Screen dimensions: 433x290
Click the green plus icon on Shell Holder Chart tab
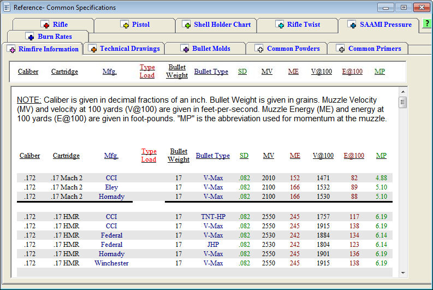(187, 25)
